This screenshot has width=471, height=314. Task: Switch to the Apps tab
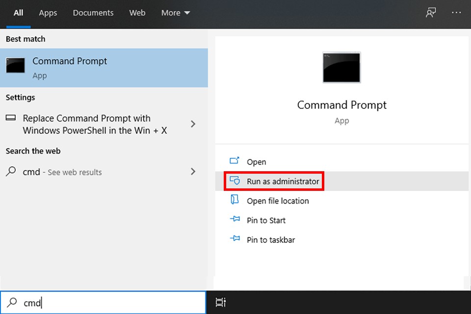click(48, 13)
